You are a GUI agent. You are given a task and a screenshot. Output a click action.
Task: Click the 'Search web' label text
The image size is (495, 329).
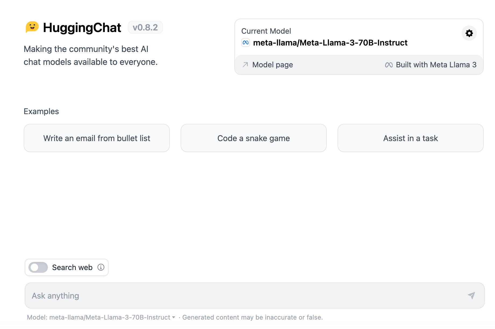tap(72, 267)
